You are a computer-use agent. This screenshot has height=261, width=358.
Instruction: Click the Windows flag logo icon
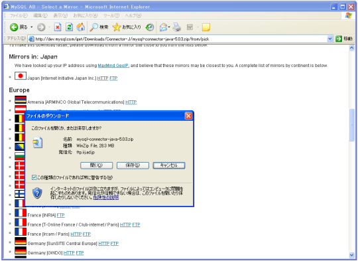pos(349,15)
